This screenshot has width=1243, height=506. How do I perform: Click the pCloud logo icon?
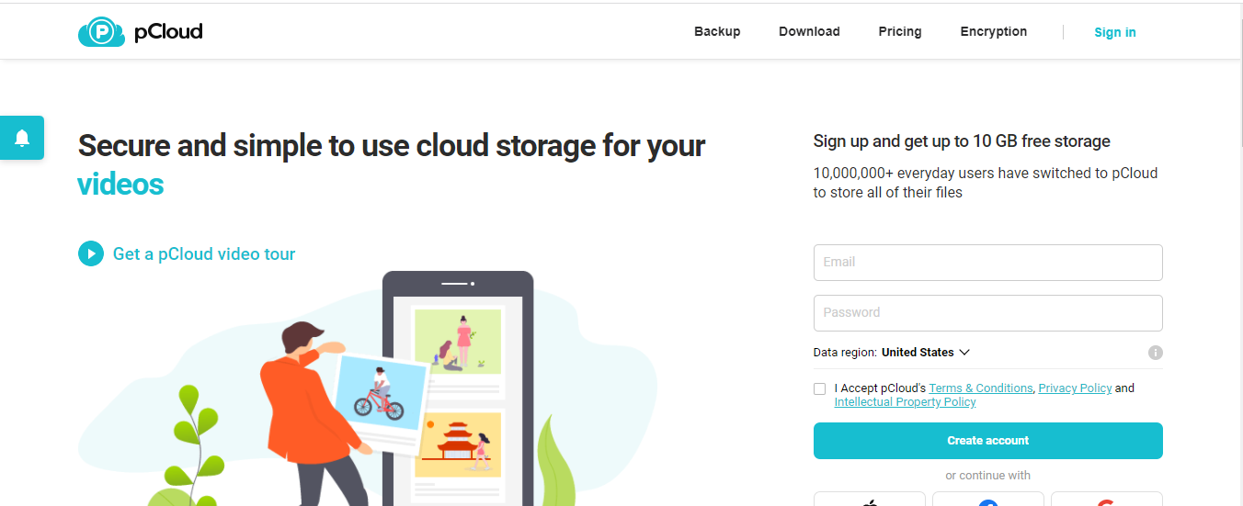tap(101, 32)
